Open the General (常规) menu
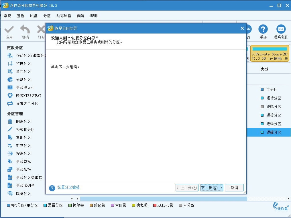Viewport: 291px width, 218px height. pyautogui.click(x=7, y=16)
